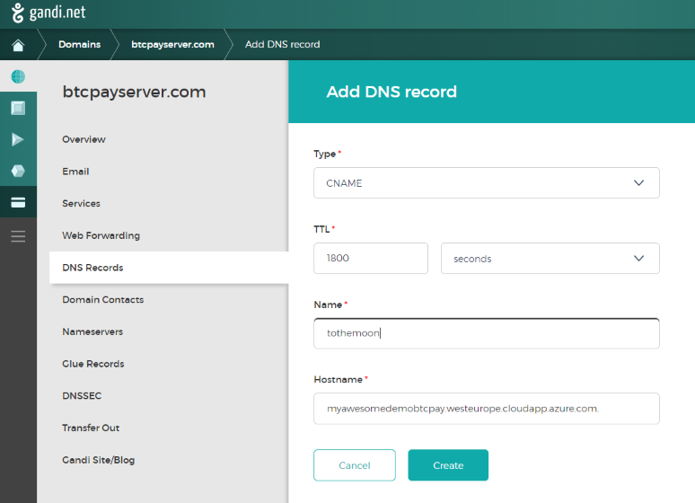Click the TTL value field with 1800

click(370, 259)
